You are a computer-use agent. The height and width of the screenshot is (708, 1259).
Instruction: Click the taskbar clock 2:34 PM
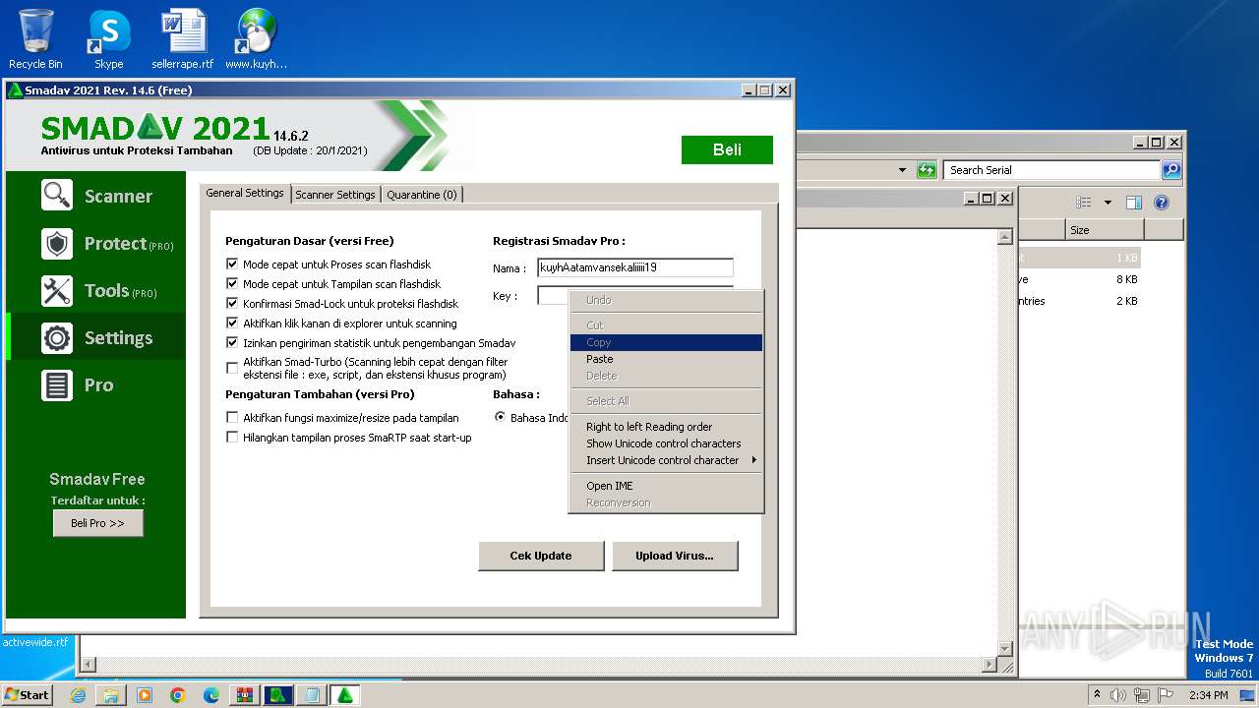coord(1208,695)
